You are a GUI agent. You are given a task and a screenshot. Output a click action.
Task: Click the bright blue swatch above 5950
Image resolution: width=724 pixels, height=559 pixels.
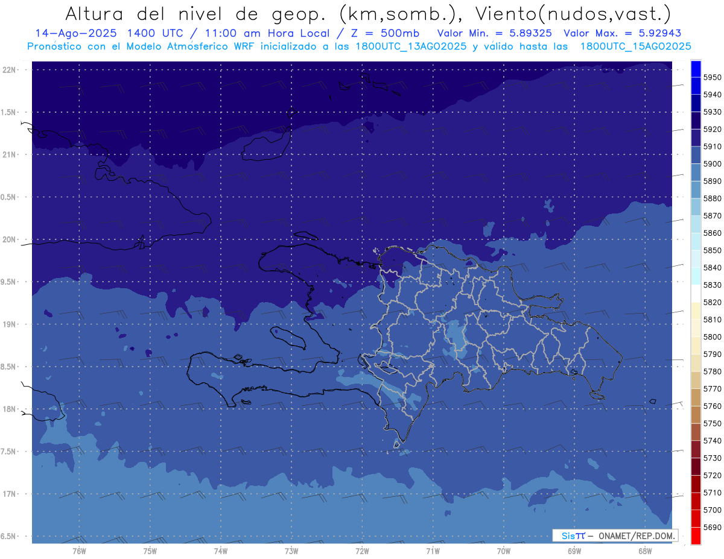point(696,69)
